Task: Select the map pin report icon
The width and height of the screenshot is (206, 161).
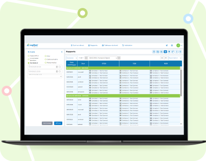Action: pos(169,52)
